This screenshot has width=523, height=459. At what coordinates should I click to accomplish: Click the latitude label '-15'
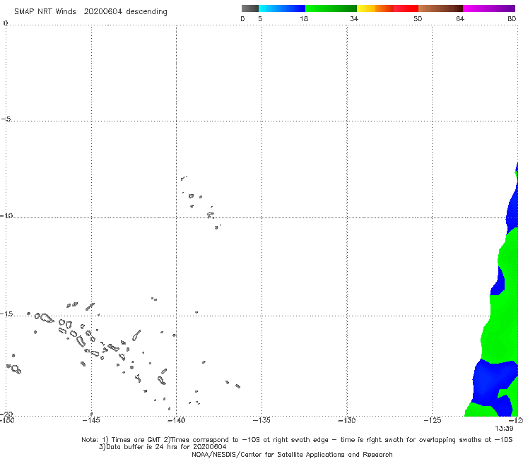pyautogui.click(x=6, y=314)
